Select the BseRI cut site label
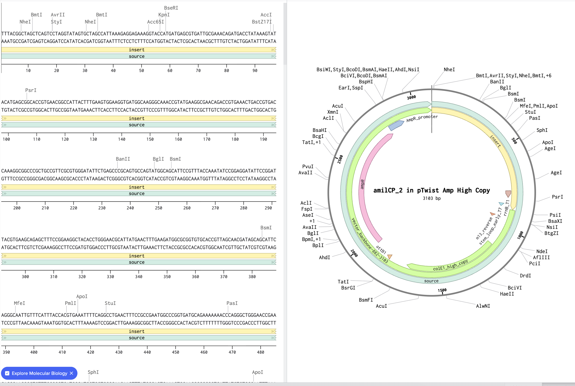The height and width of the screenshot is (386, 575). click(171, 8)
